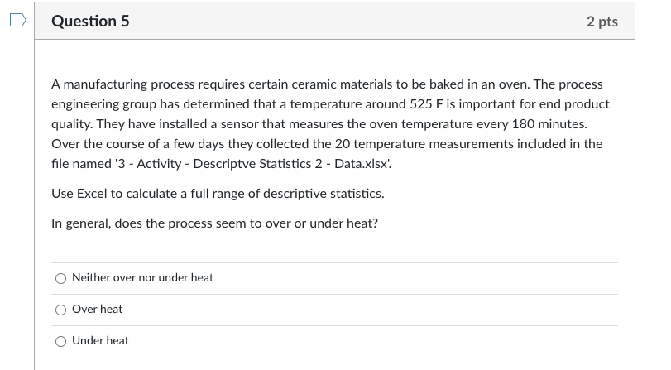Image resolution: width=671 pixels, height=370 pixels.
Task: Click the 'Use Excel to calculate' sentence
Action: (217, 193)
